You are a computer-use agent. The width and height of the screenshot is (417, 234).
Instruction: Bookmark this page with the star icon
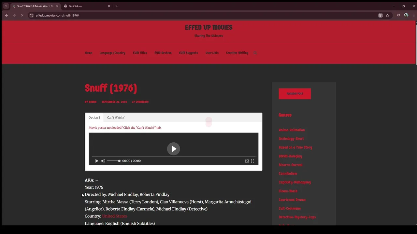[x=387, y=15]
